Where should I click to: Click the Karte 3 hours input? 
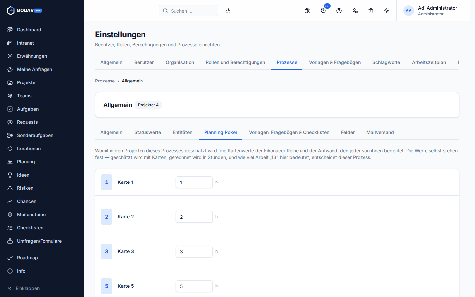[194, 251]
